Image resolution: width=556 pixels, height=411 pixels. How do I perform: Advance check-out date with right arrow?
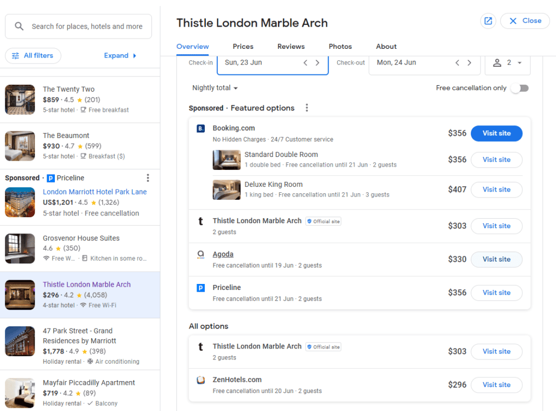pos(470,63)
